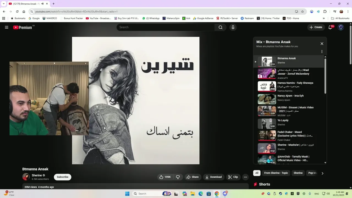Viewport: 352px width, 198px height.
Task: Select the All filter chip
Action: [x=257, y=173]
